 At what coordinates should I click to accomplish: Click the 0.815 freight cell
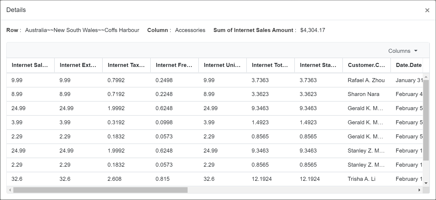pyautogui.click(x=175, y=179)
